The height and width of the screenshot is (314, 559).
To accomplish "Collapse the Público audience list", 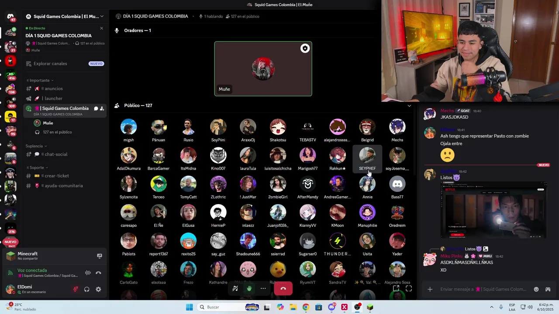I will pyautogui.click(x=409, y=106).
